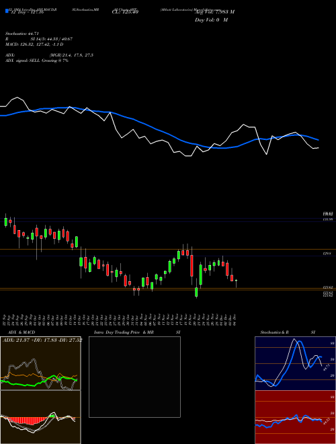The image size is (336, 444).
Task: Click the lowest green candlestick below the orange support line
Action: click(x=196, y=292)
